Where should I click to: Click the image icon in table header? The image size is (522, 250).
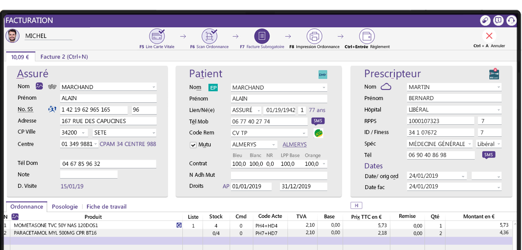(x=15, y=216)
